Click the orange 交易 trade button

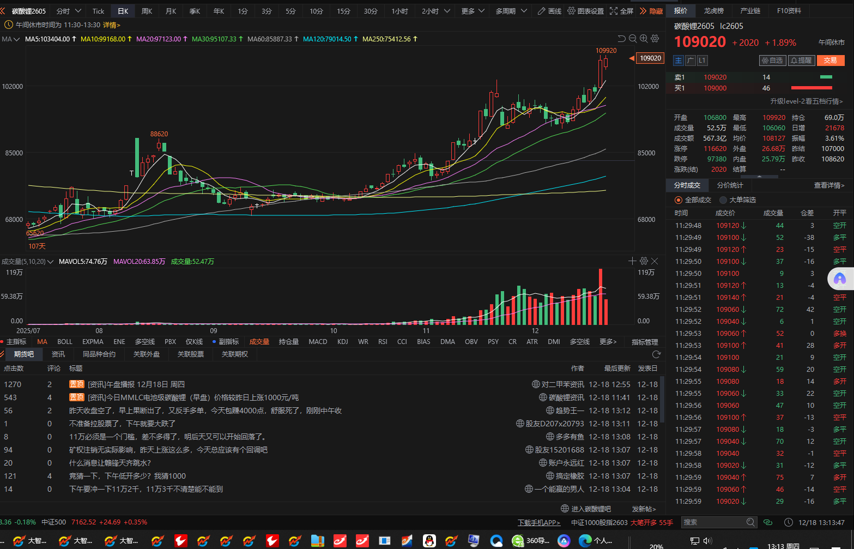click(830, 60)
